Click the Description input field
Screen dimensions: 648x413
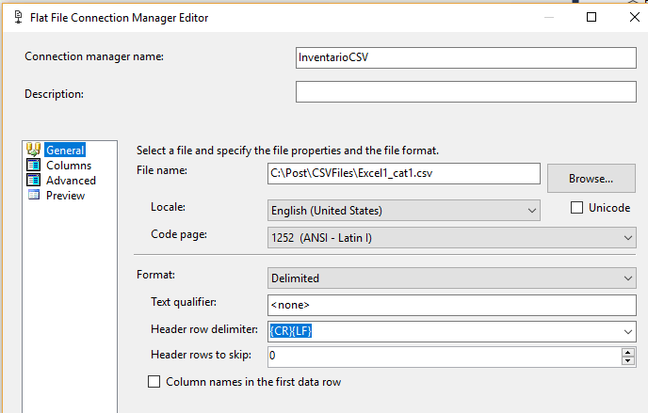465,91
